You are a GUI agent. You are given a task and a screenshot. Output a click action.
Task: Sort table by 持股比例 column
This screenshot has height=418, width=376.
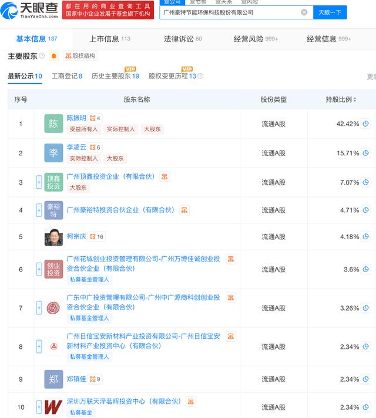pos(341,100)
